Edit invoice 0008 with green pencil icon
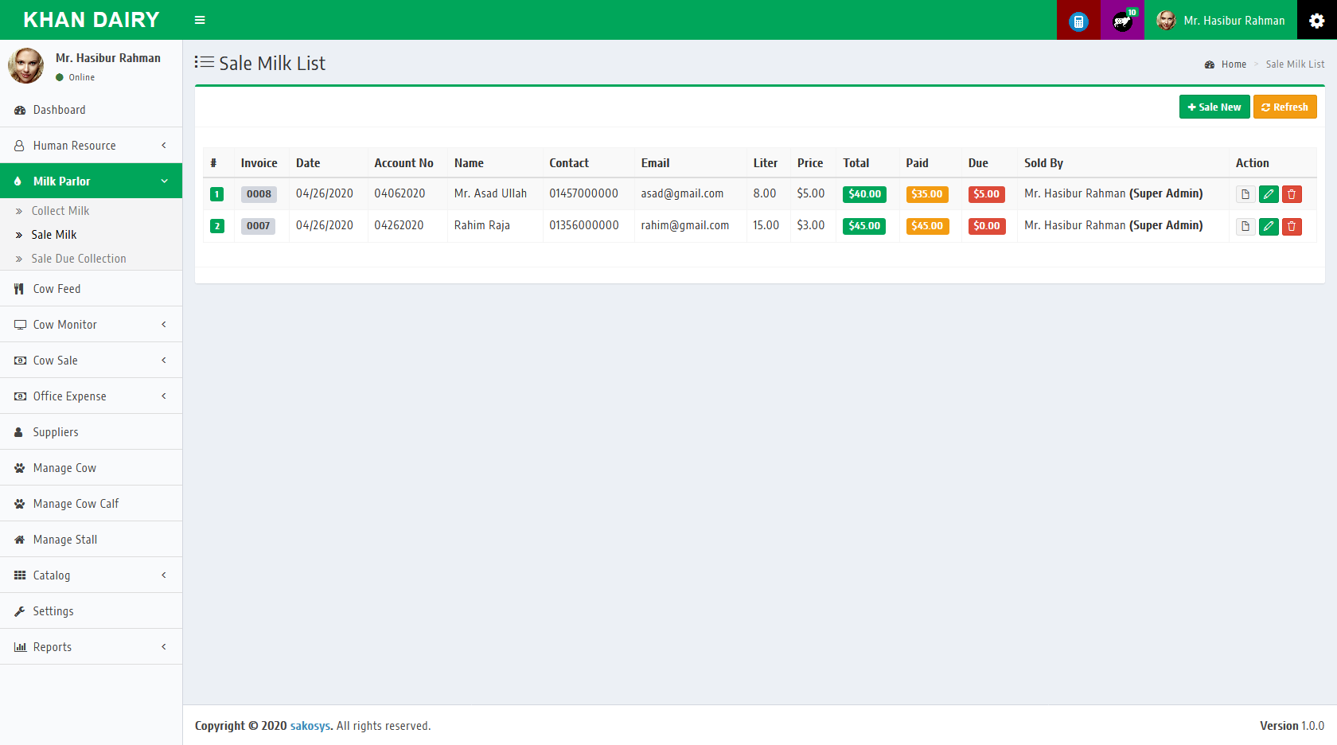 pyautogui.click(x=1269, y=194)
